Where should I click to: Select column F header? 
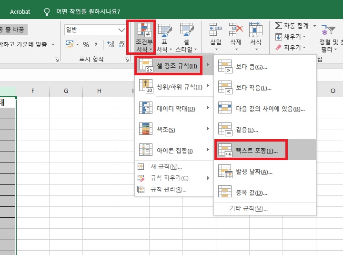(x=33, y=91)
